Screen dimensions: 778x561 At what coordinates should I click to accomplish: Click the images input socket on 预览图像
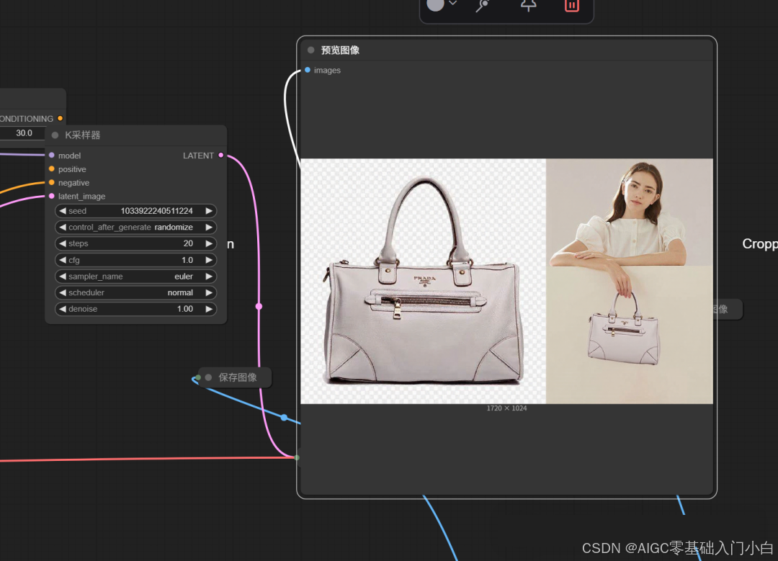308,70
